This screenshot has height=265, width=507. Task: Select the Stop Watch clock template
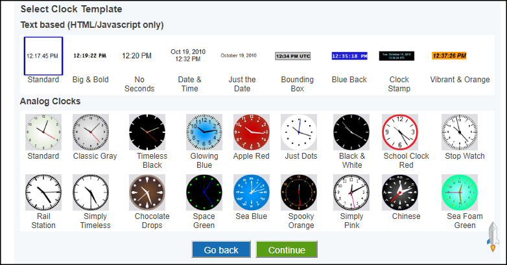tap(460, 132)
